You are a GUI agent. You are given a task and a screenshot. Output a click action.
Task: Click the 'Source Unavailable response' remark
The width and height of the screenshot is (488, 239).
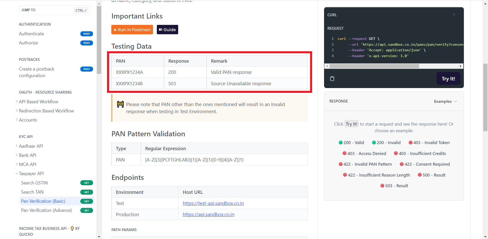241,83
